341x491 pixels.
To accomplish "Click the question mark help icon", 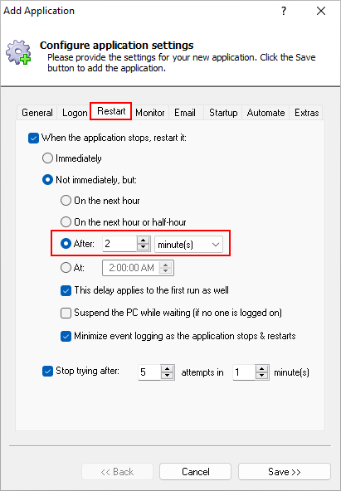I will pos(284,12).
